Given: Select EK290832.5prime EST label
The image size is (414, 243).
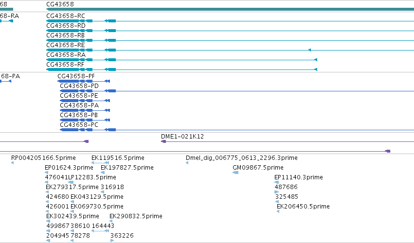Looking at the screenshot, I should tap(136, 216).
